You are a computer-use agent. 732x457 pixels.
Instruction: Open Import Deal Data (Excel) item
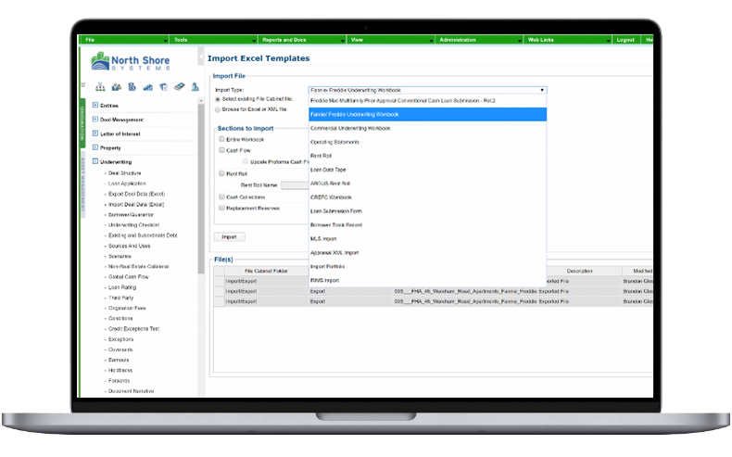[x=136, y=205]
